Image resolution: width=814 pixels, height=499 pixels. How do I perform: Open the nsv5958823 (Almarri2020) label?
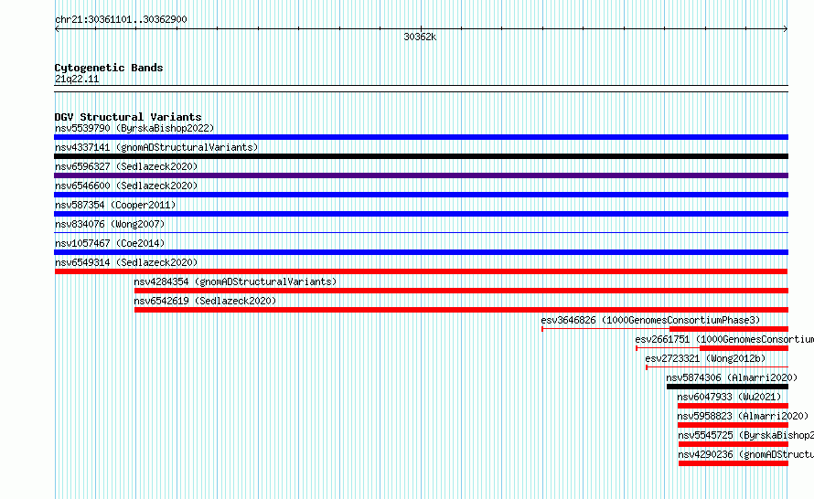click(743, 416)
